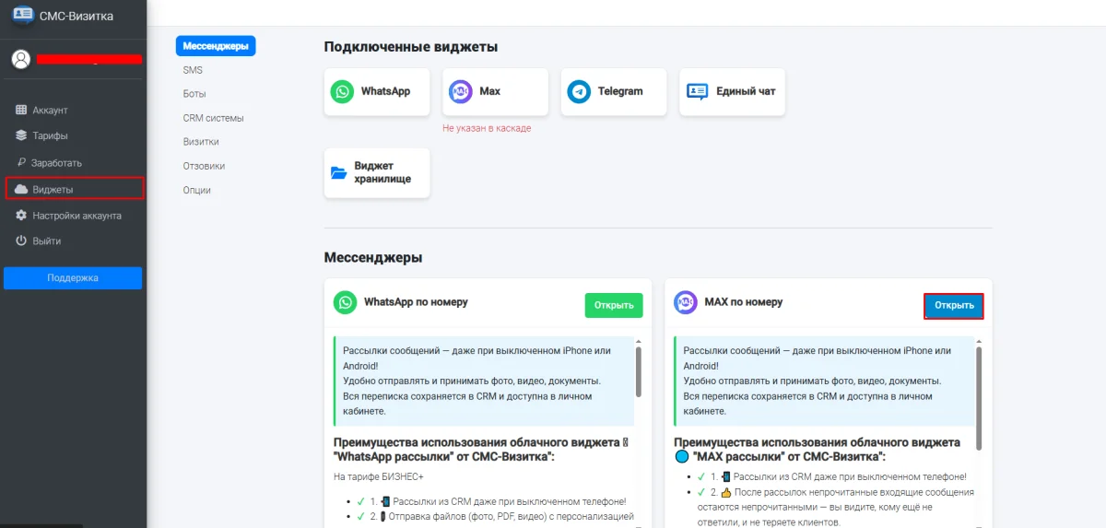Viewport: 1106px width, 528px height.
Task: Click the СМС-Визитка brand title
Action: pos(76,16)
